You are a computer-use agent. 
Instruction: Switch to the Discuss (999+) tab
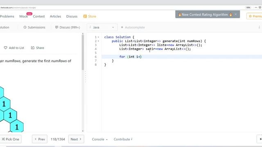pyautogui.click(x=68, y=27)
